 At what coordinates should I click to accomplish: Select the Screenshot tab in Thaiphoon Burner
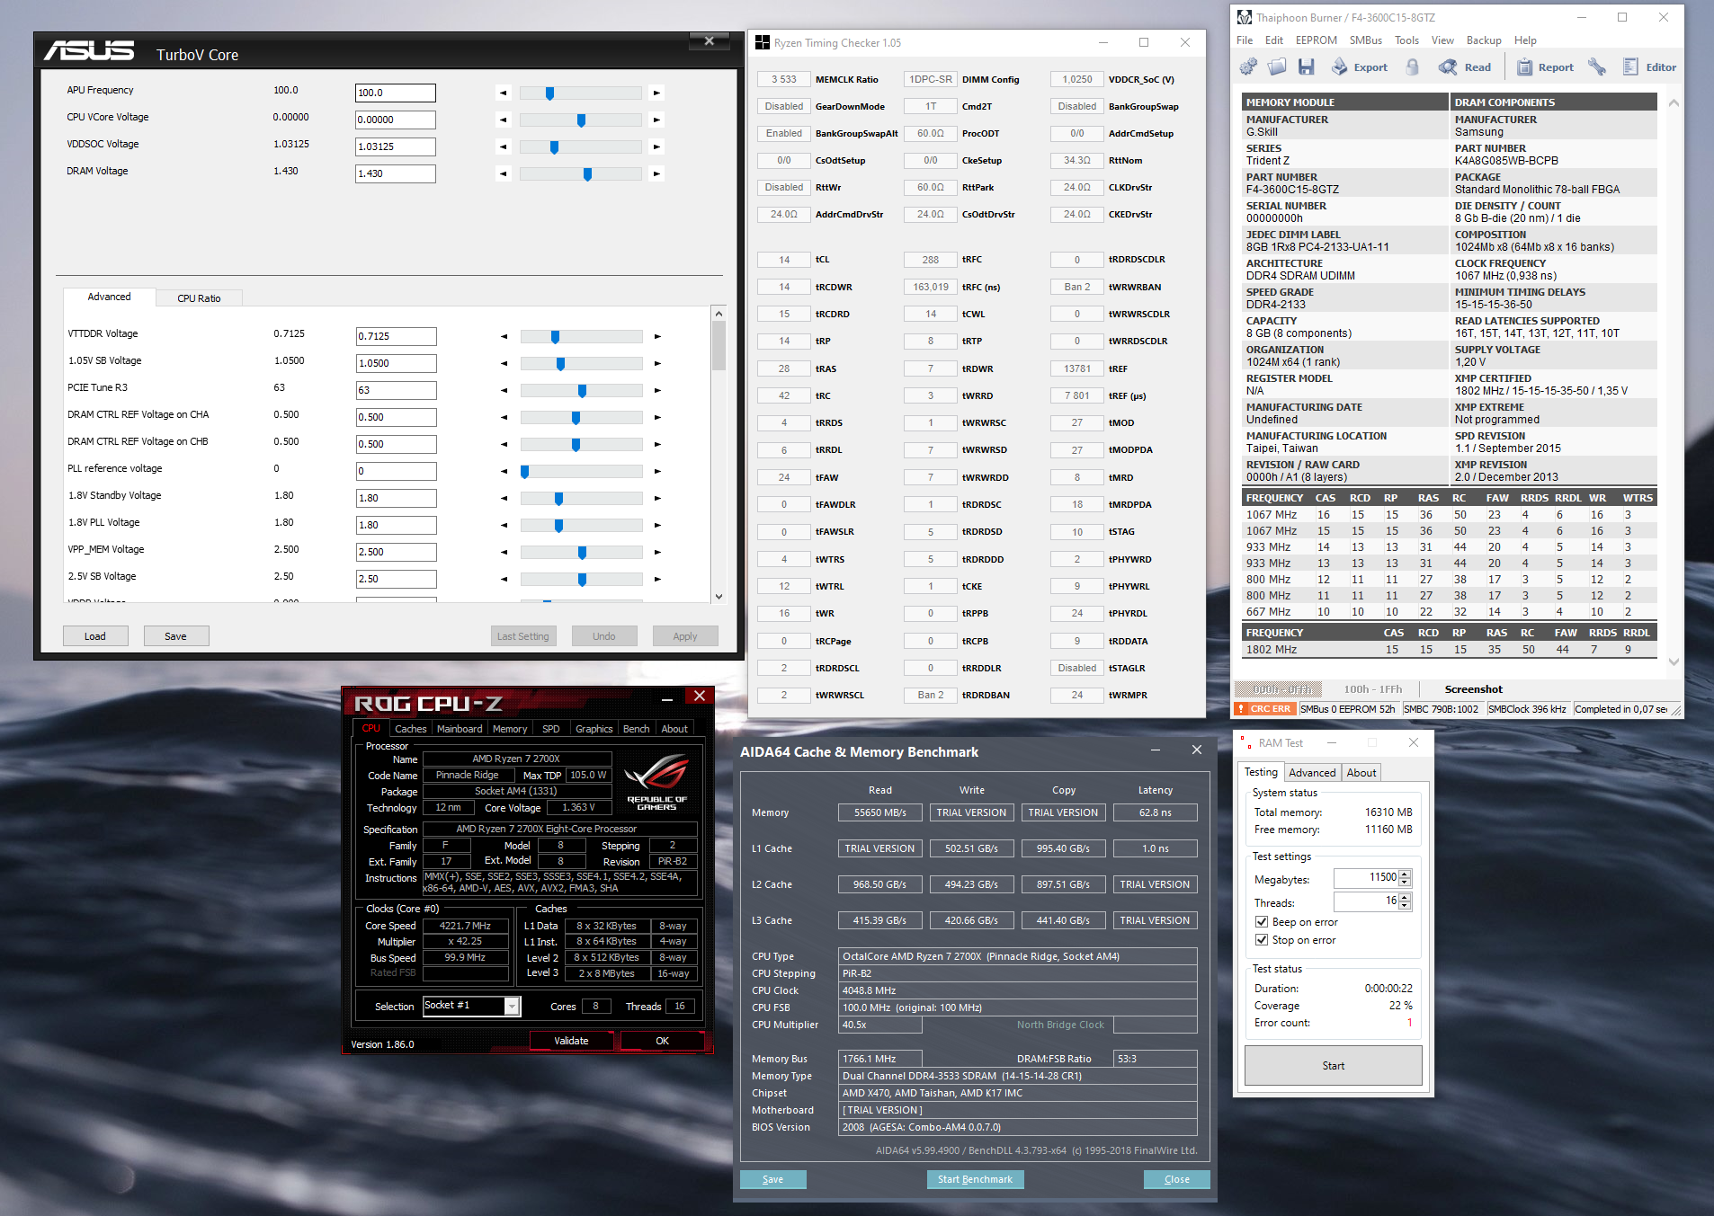(x=1473, y=689)
